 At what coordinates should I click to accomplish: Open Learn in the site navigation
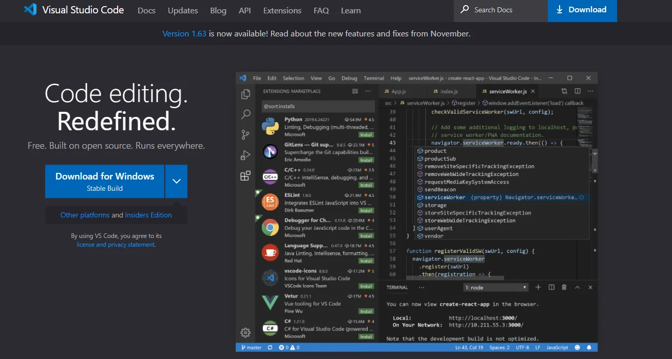[351, 10]
